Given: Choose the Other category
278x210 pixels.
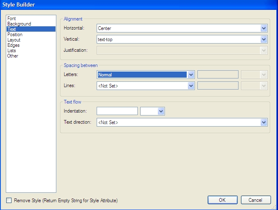Looking at the screenshot, I should point(13,56).
